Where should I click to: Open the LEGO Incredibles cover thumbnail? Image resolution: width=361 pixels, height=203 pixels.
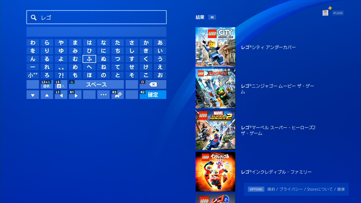(215, 172)
